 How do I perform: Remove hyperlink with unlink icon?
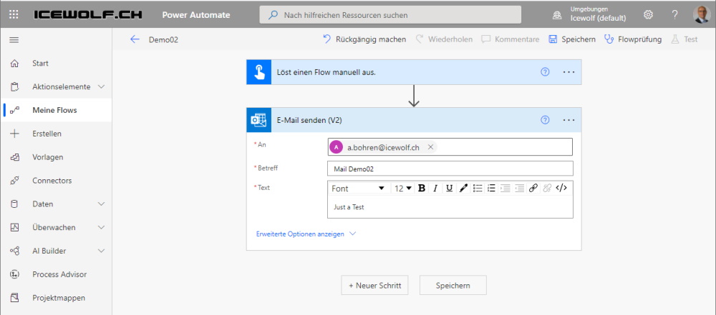[546, 189]
